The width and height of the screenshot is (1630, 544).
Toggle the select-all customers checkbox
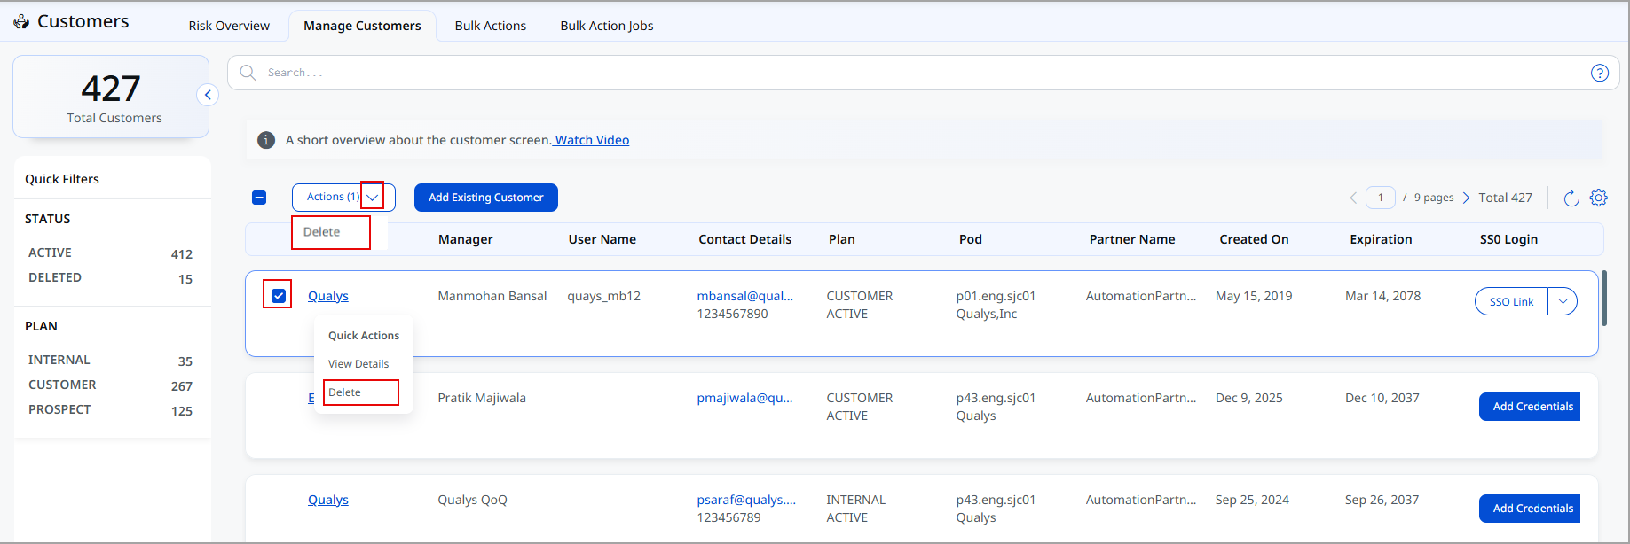tap(259, 198)
